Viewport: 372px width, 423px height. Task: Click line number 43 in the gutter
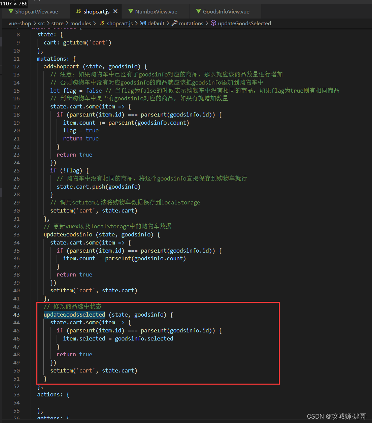tap(16, 315)
